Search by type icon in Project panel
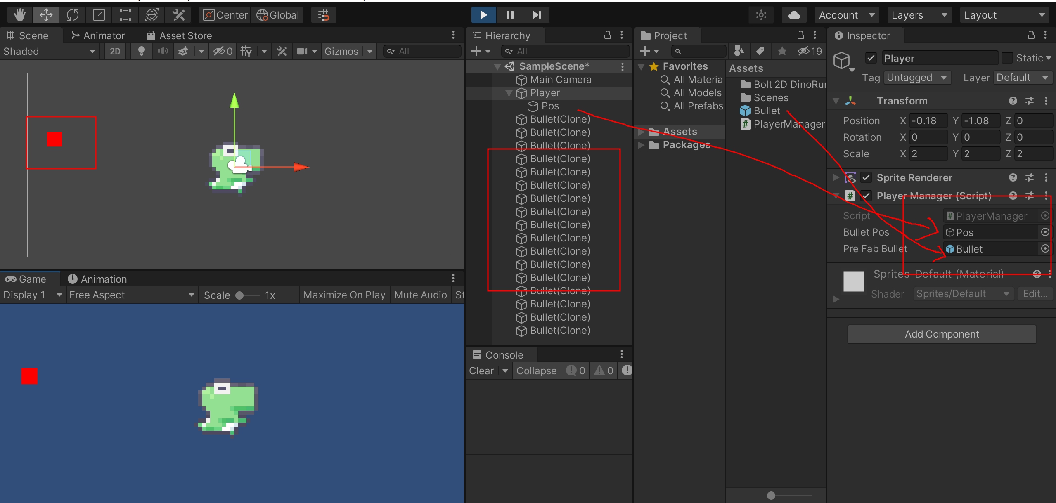 (x=739, y=51)
